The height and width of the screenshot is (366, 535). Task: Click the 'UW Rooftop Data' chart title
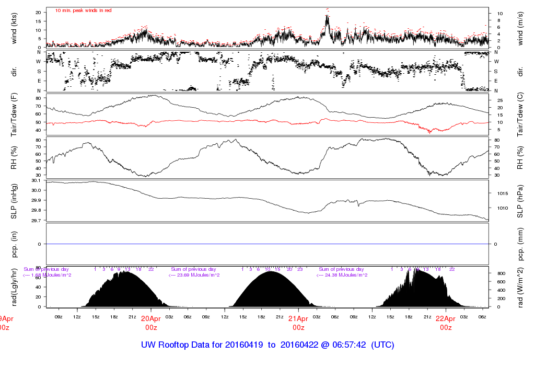pyautogui.click(x=267, y=345)
